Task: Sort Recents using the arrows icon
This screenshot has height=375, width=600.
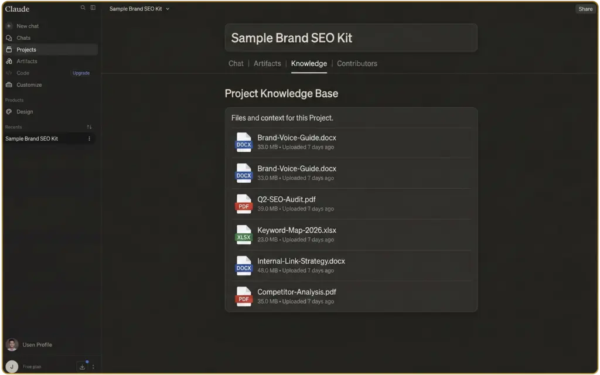Action: (x=89, y=127)
